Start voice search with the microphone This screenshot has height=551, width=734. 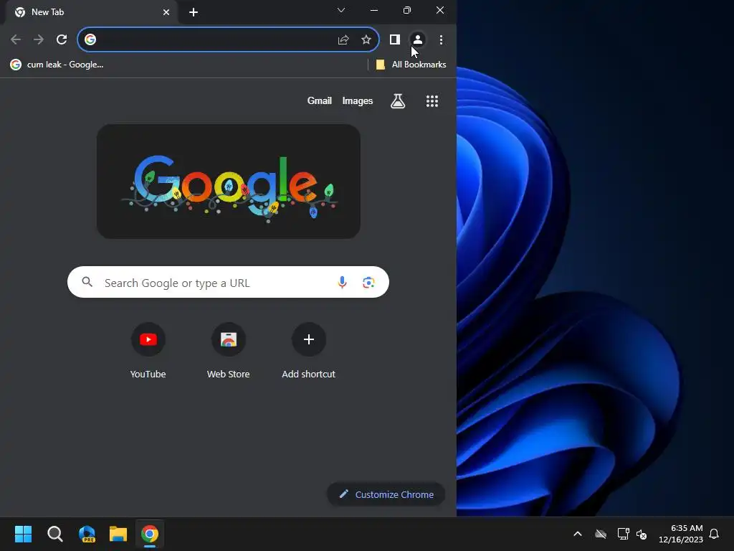pos(342,282)
